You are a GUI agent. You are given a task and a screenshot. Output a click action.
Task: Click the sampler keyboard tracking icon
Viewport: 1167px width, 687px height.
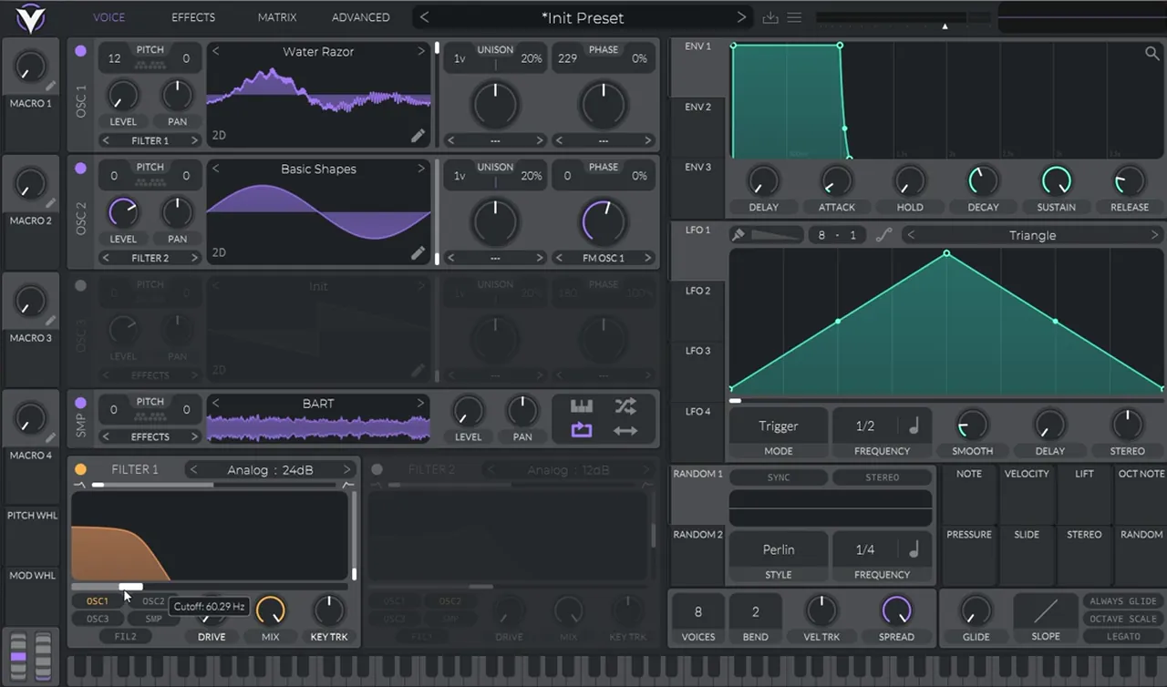click(582, 406)
